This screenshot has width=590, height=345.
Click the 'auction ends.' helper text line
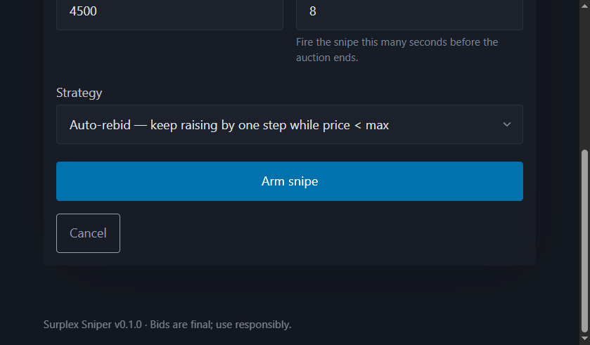327,58
